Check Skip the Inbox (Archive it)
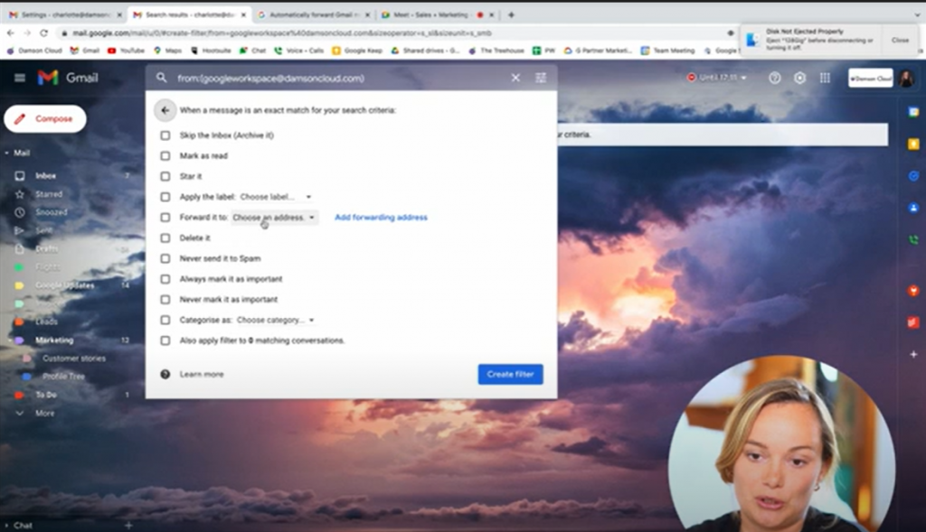 coord(165,135)
